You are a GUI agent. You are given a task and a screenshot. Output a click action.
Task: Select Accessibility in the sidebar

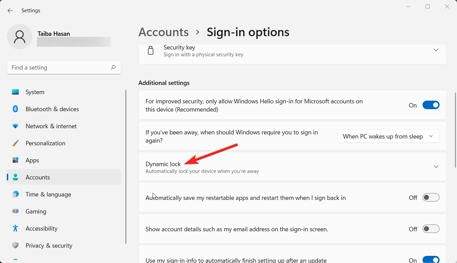(x=41, y=229)
